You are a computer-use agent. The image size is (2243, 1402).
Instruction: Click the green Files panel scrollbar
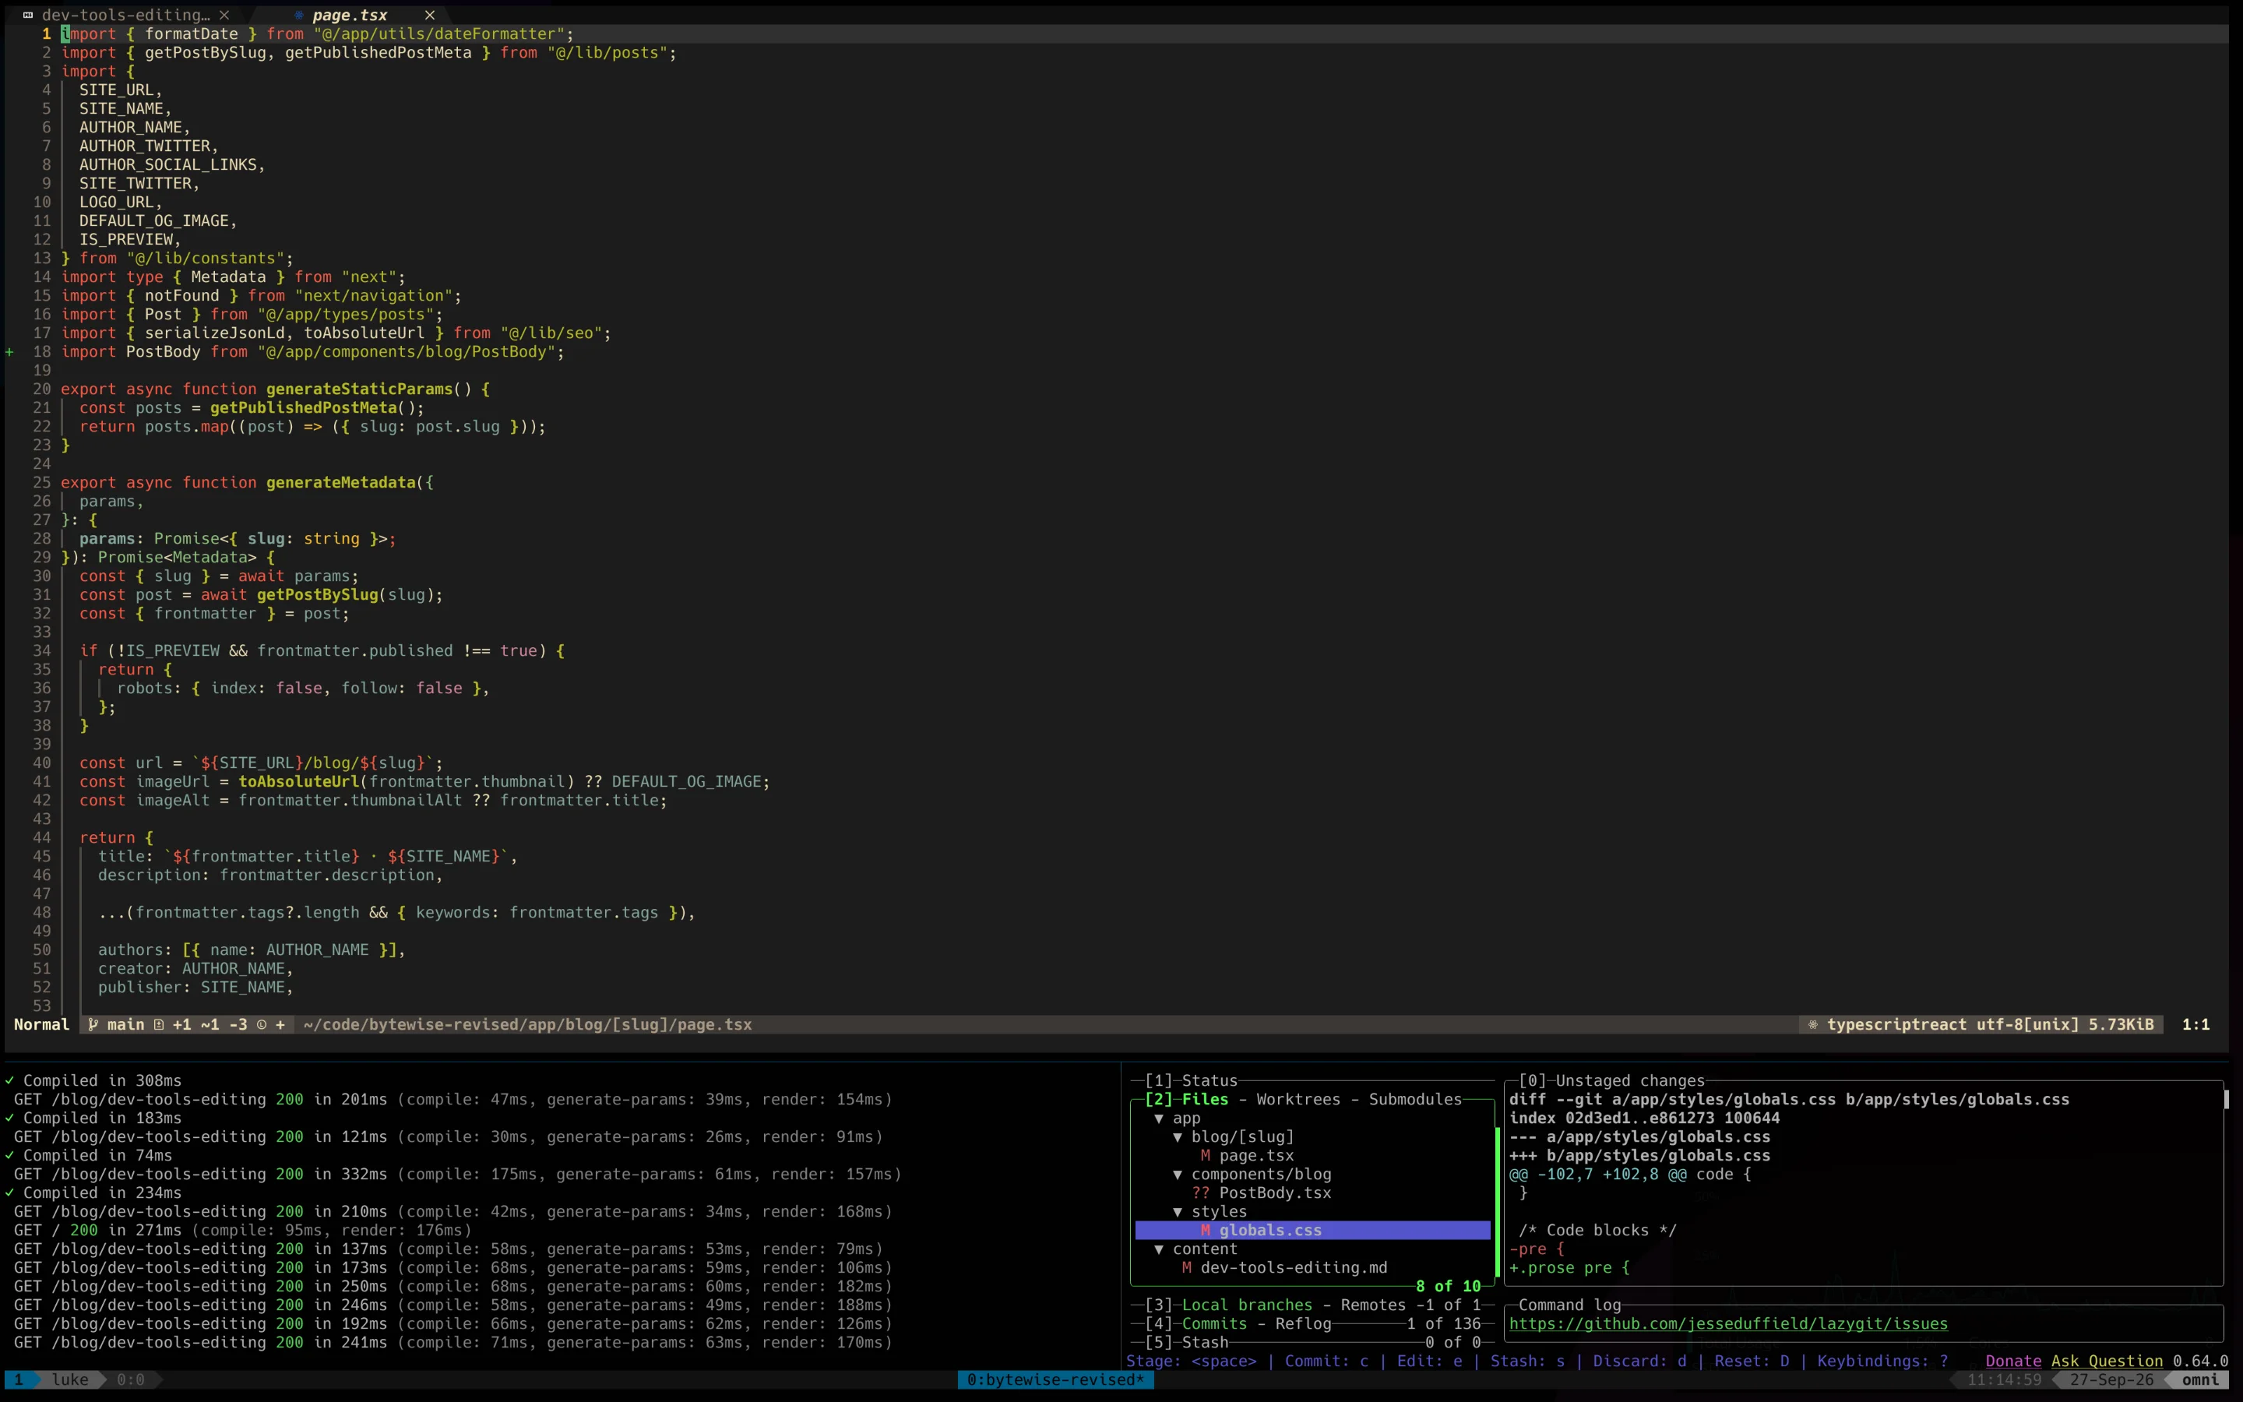(1497, 1202)
